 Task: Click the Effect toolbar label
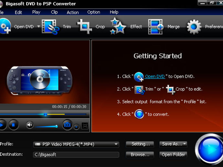pyautogui.click(x=136, y=27)
